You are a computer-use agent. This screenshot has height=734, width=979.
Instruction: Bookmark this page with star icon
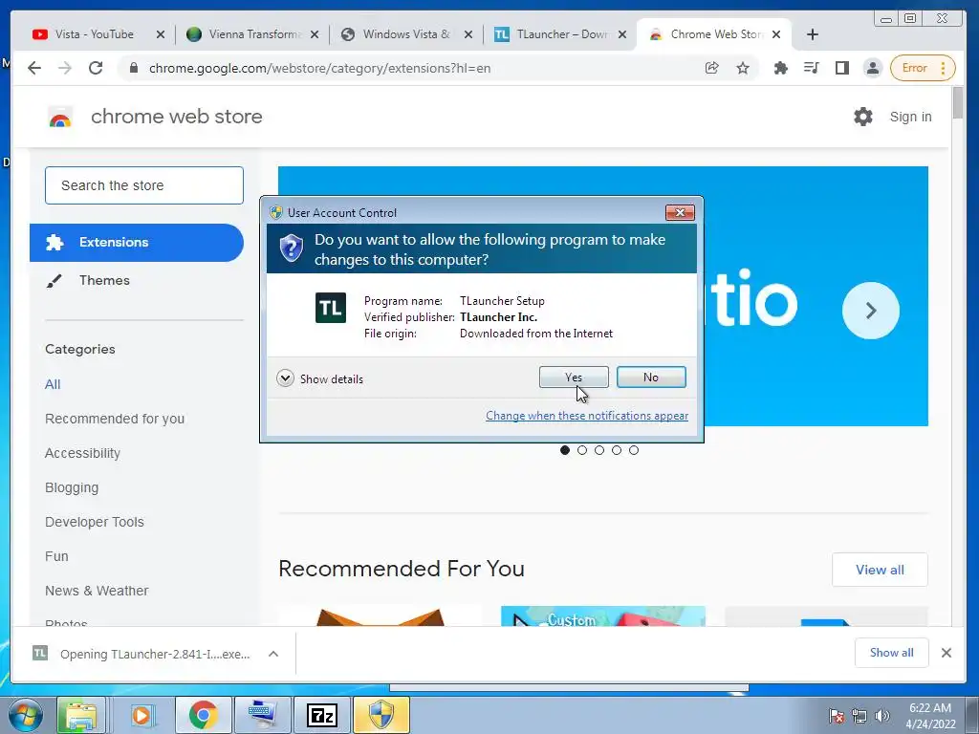[x=742, y=68]
